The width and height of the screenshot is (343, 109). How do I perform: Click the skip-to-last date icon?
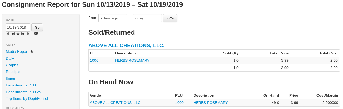[28, 34]
